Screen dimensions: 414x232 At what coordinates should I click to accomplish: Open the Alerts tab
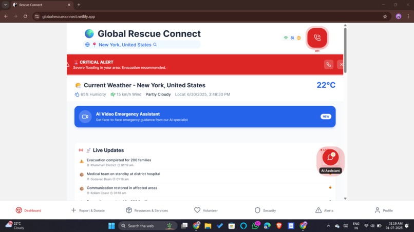click(x=324, y=210)
